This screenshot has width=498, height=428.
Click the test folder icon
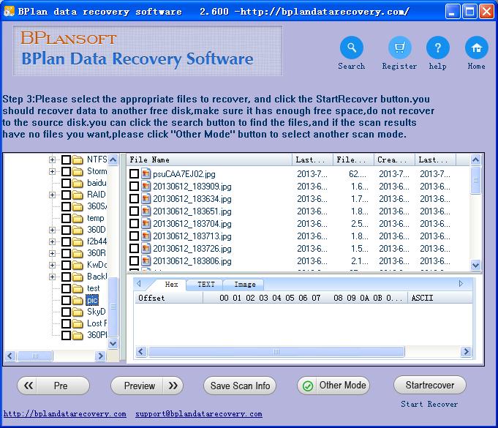point(78,288)
